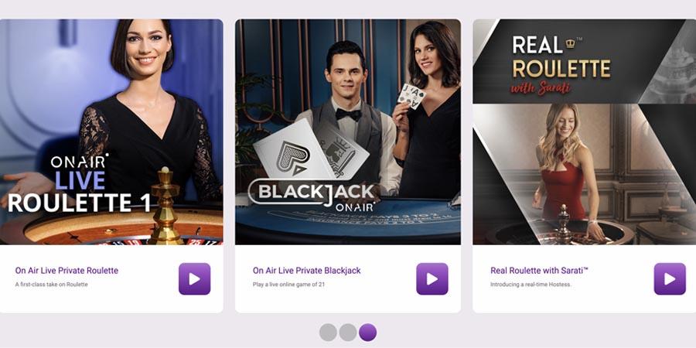Click 'Play a live online game of 21' text
The height and width of the screenshot is (348, 696).
[288, 285]
